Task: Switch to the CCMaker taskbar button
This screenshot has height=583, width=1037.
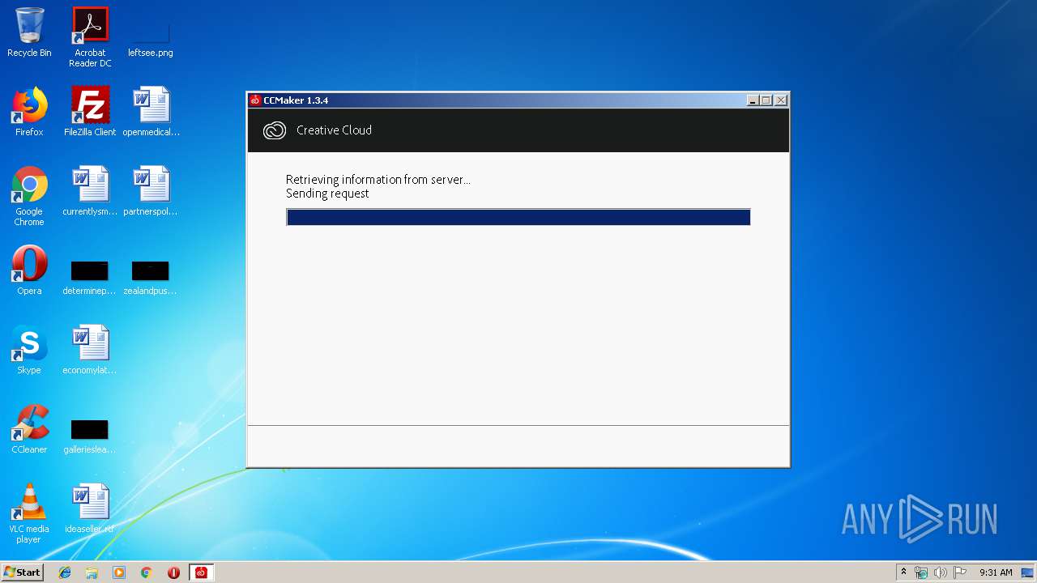Action: coord(201,572)
